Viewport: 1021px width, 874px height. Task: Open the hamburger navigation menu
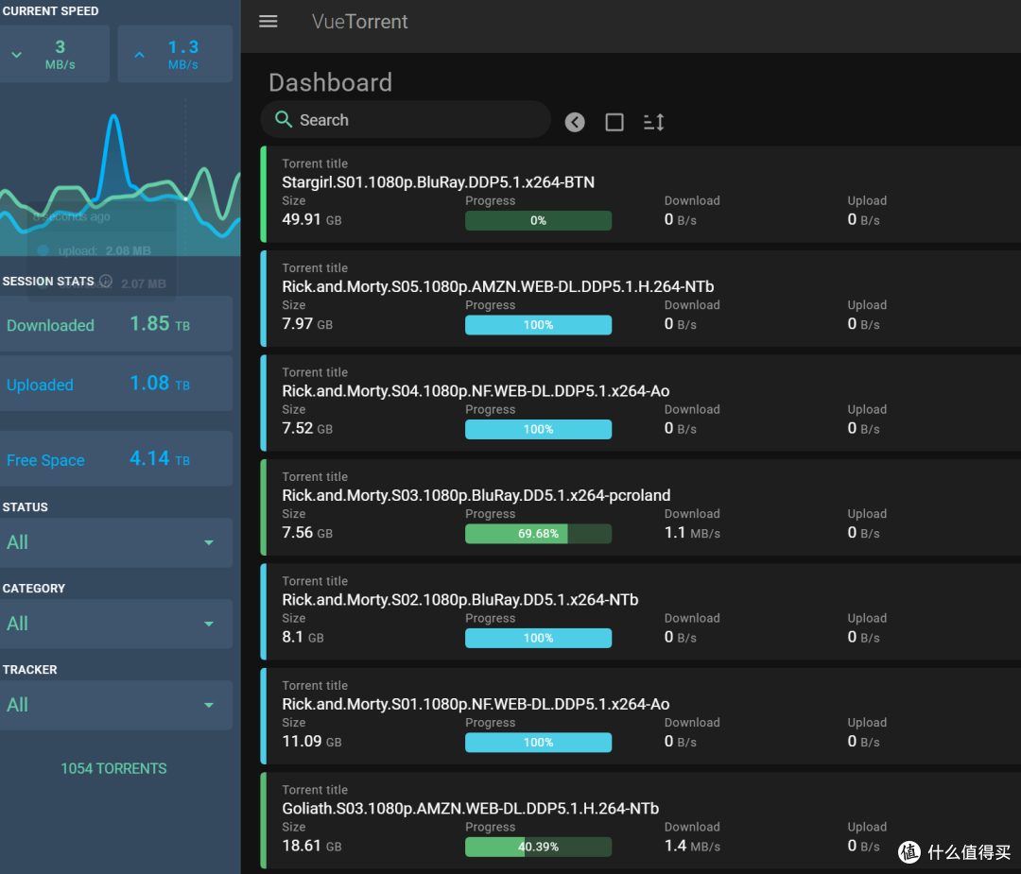coord(268,22)
